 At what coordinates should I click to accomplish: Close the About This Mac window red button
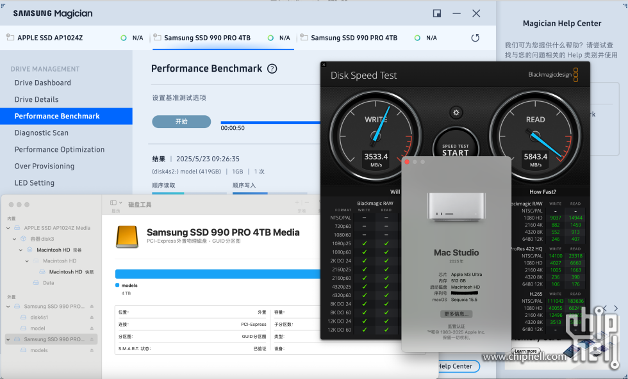point(407,162)
